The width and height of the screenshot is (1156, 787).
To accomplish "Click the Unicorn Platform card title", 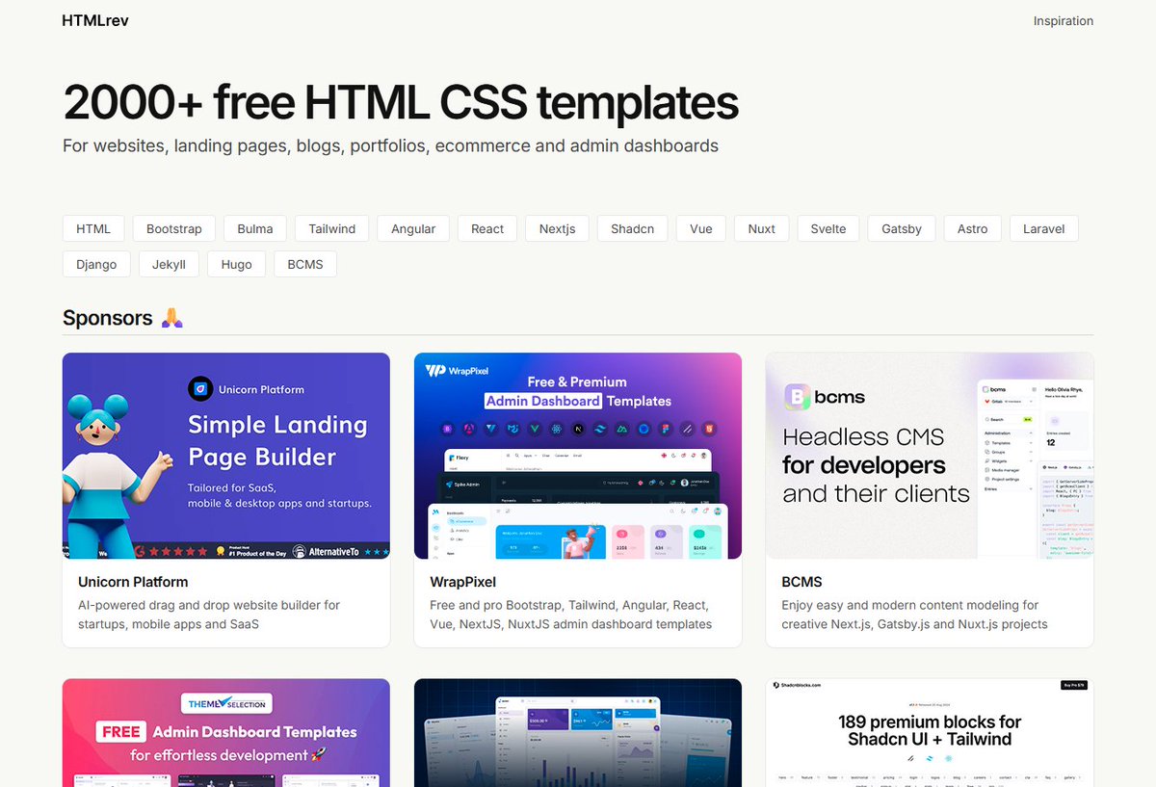I will [x=133, y=582].
